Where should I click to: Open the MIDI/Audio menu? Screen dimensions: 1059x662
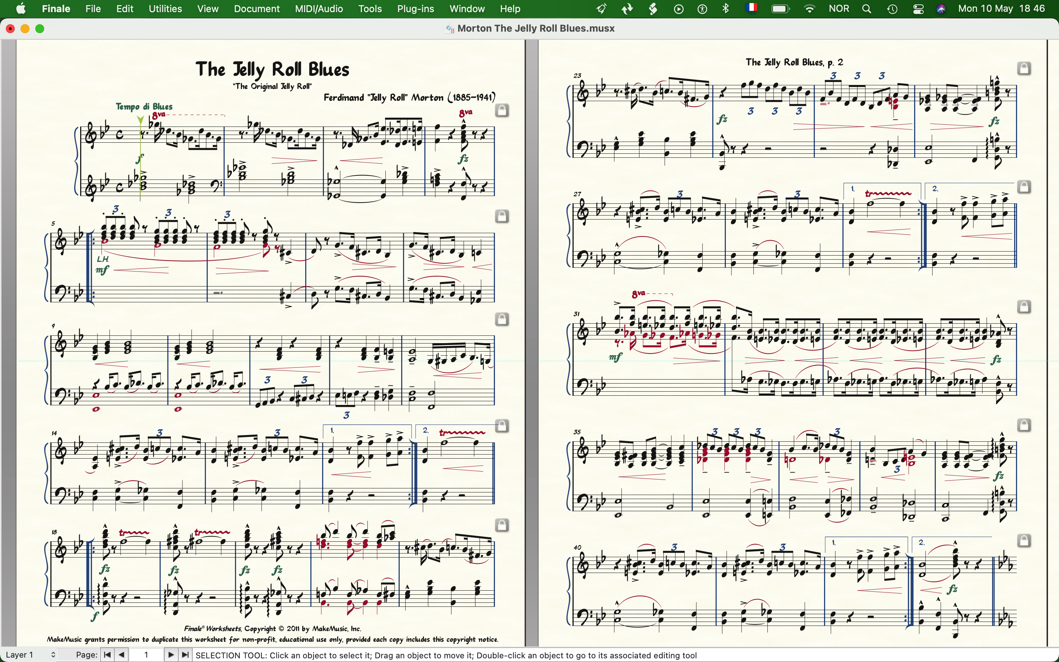[x=319, y=9]
